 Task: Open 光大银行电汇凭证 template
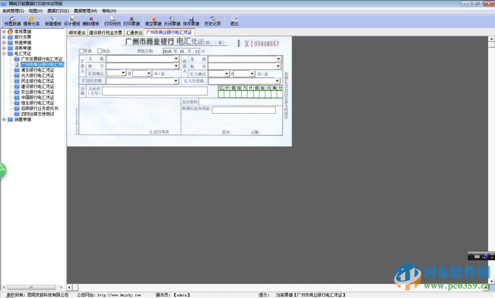38,76
